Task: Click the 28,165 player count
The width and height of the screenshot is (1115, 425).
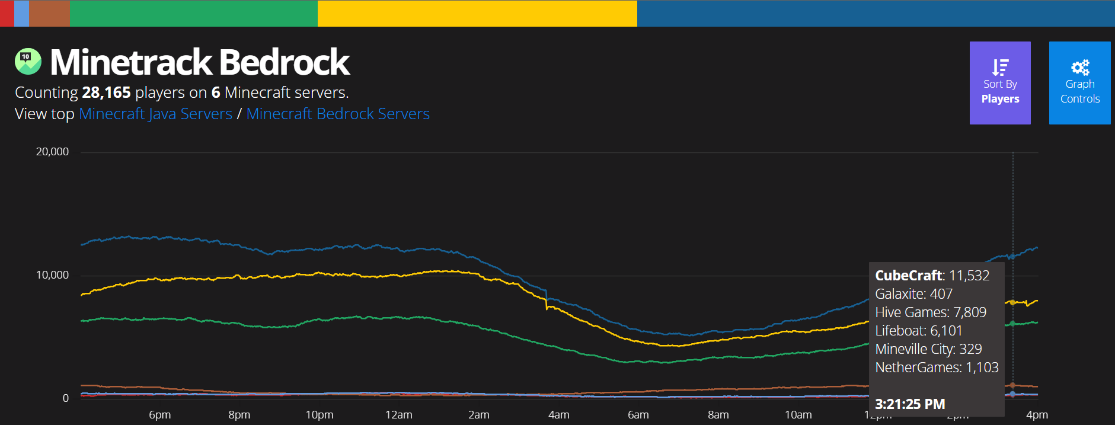Action: 106,92
